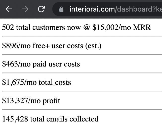Image resolution: width=162 pixels, height=124 pixels.
Task: Reload the page with the refresh icon
Action: click(41, 9)
